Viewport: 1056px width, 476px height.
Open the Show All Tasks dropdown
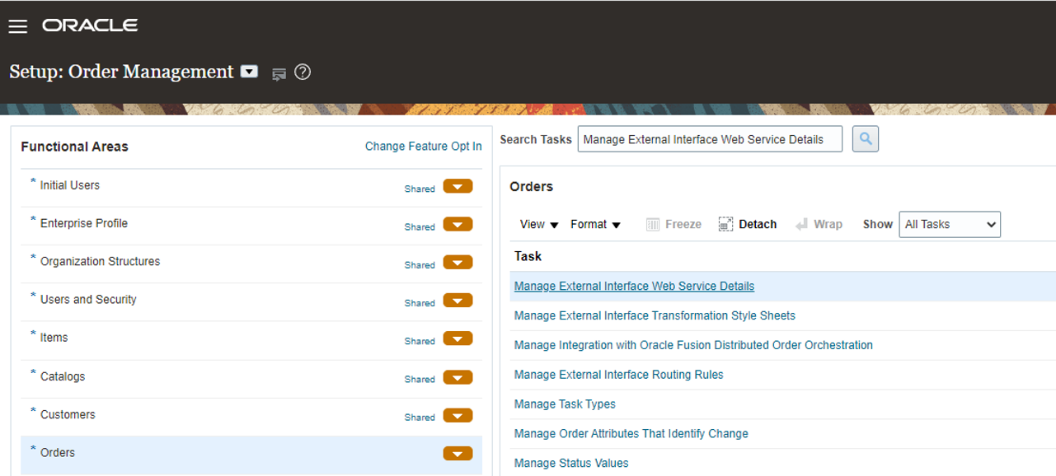(x=950, y=224)
